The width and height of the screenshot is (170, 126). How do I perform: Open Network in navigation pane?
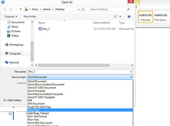[12, 62]
